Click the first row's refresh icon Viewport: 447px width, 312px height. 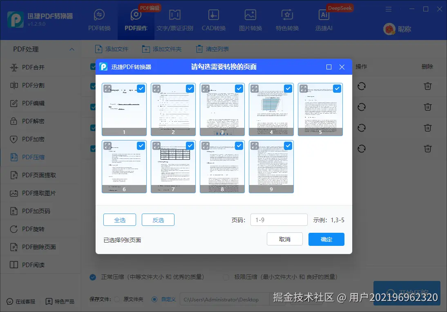(362, 86)
